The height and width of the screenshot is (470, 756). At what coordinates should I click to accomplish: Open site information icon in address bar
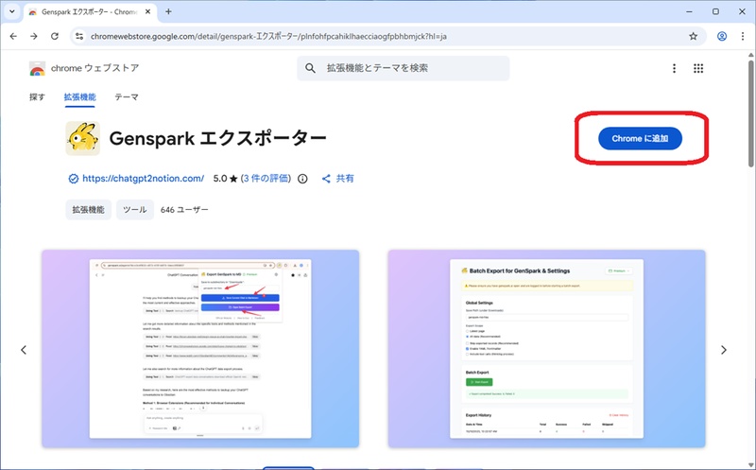[x=79, y=36]
